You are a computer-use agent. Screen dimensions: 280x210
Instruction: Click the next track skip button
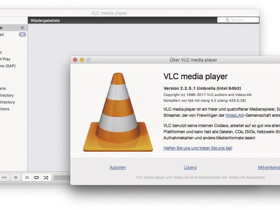click(x=4, y=178)
